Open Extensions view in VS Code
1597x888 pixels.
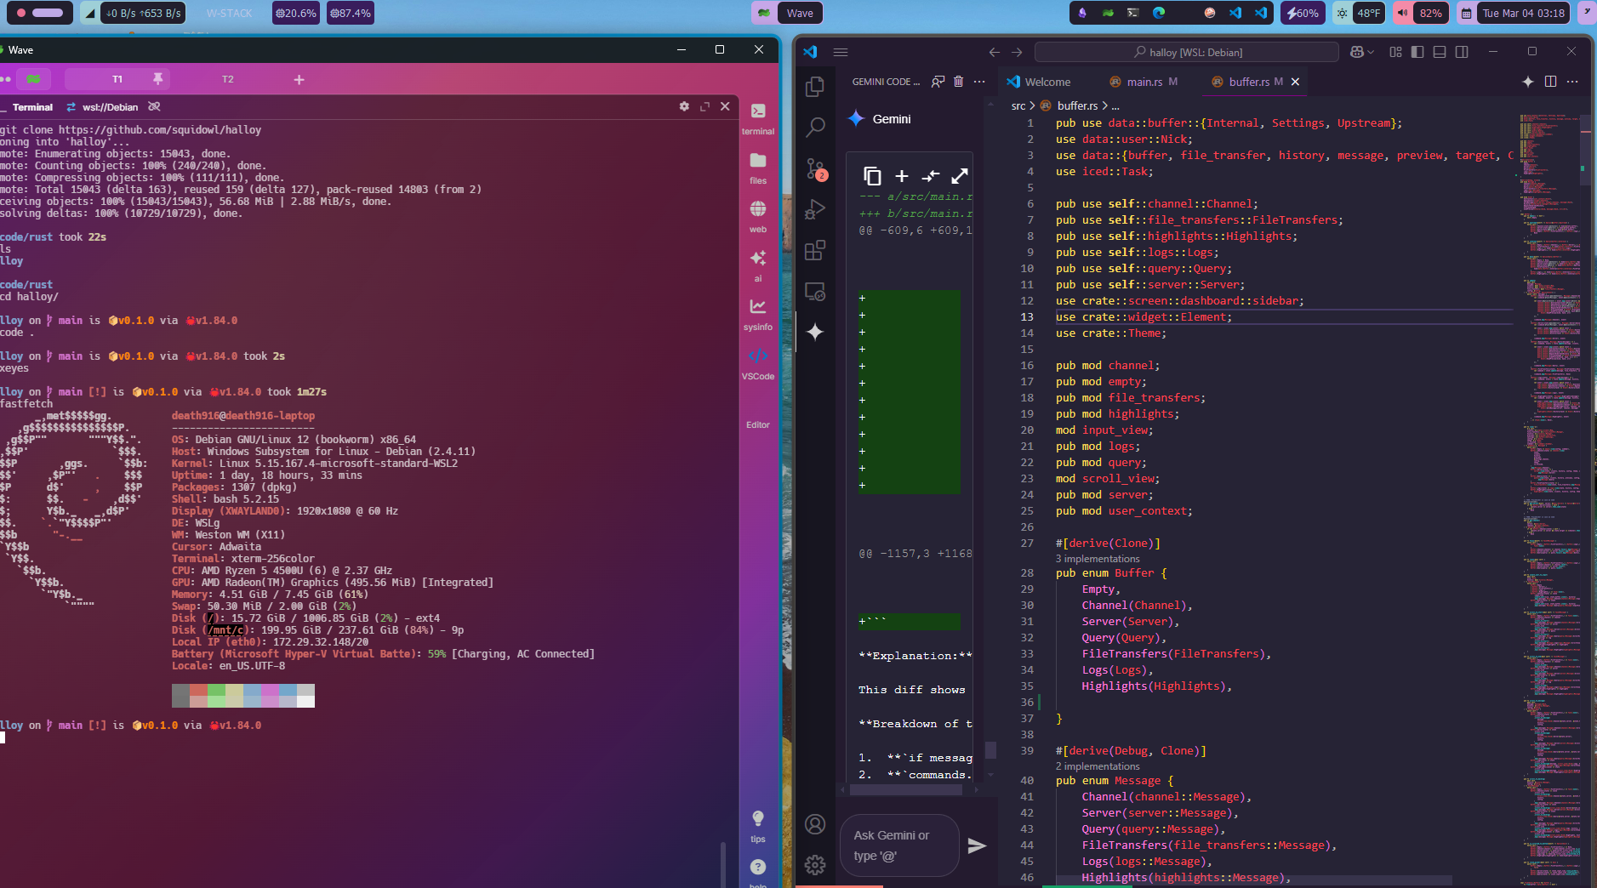pos(815,250)
